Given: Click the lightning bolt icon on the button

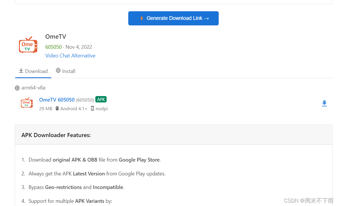Looking at the screenshot, I should point(142,18).
